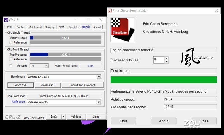Screen dimensions: 224x135
Task: Close the Fritz Chess Benchmark window
Action: tap(216, 11)
